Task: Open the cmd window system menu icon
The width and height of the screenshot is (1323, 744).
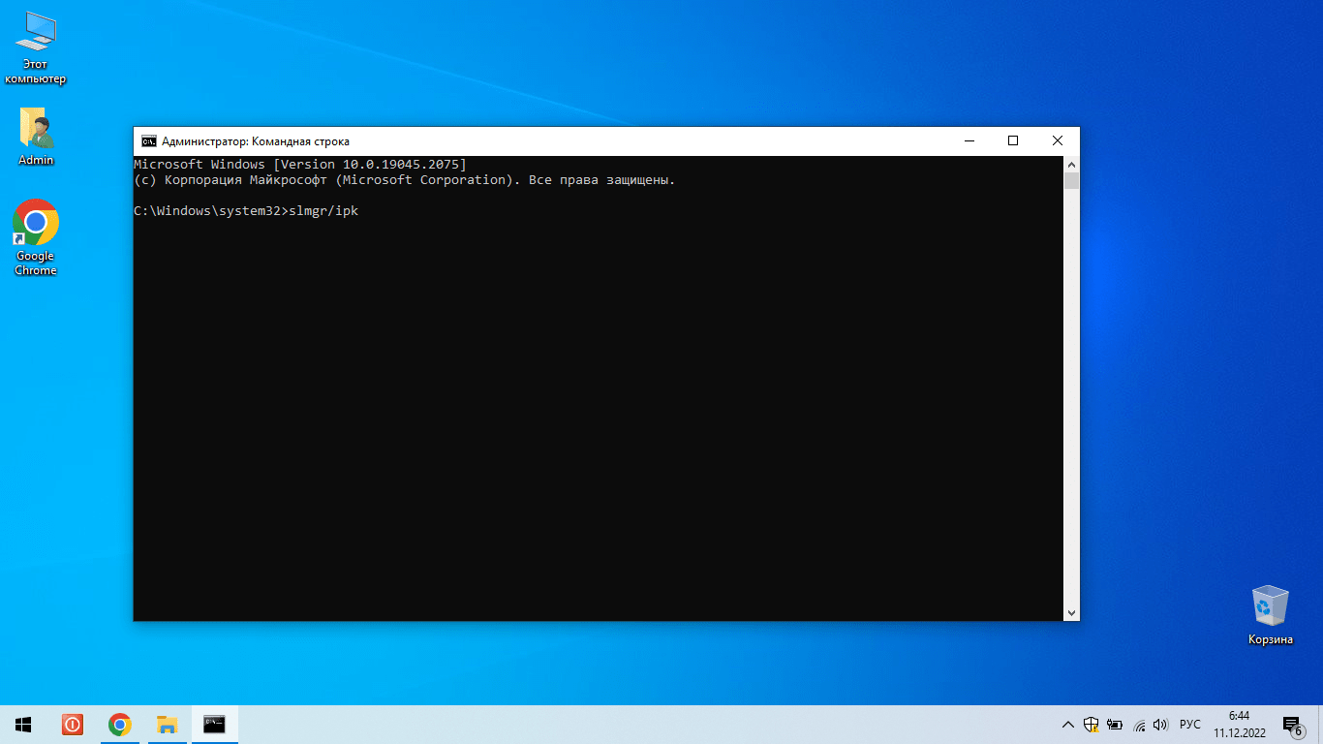Action: [x=149, y=141]
